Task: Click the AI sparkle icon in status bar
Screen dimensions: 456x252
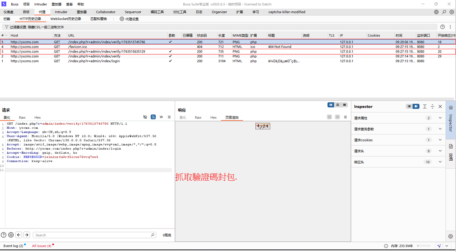Action: coord(439,246)
